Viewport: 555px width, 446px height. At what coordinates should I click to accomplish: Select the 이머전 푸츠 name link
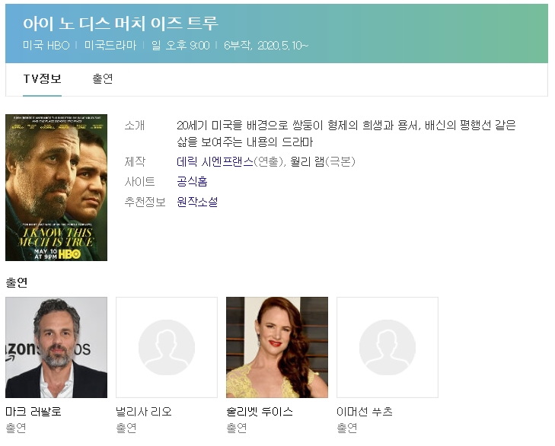[365, 412]
